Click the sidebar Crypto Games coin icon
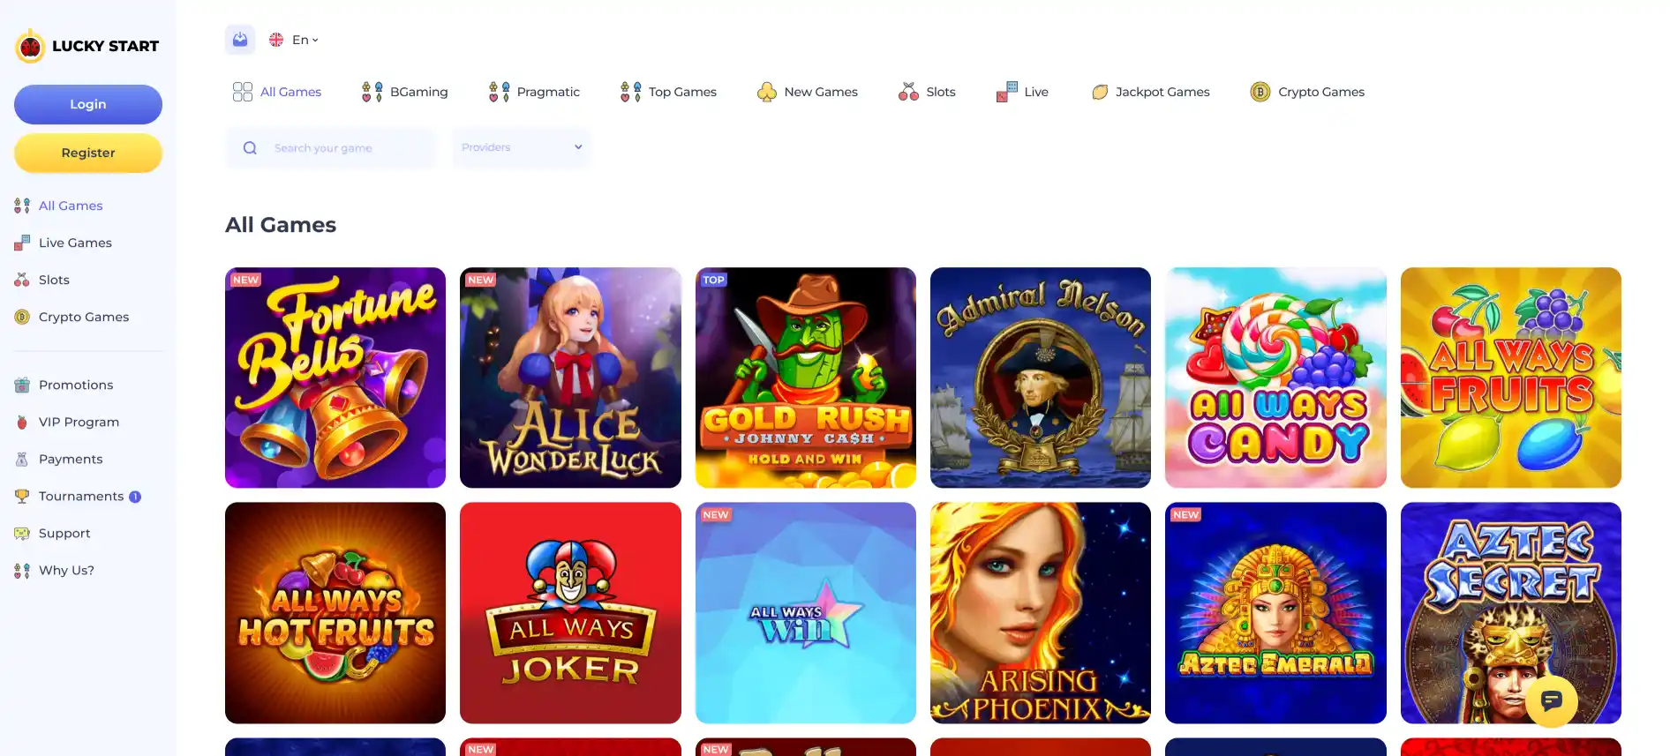 click(22, 317)
